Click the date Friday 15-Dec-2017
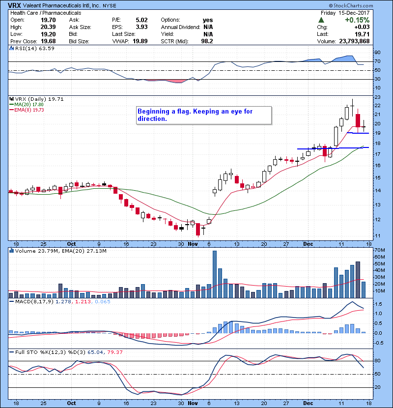The height and width of the screenshot is (408, 393). click(x=345, y=13)
